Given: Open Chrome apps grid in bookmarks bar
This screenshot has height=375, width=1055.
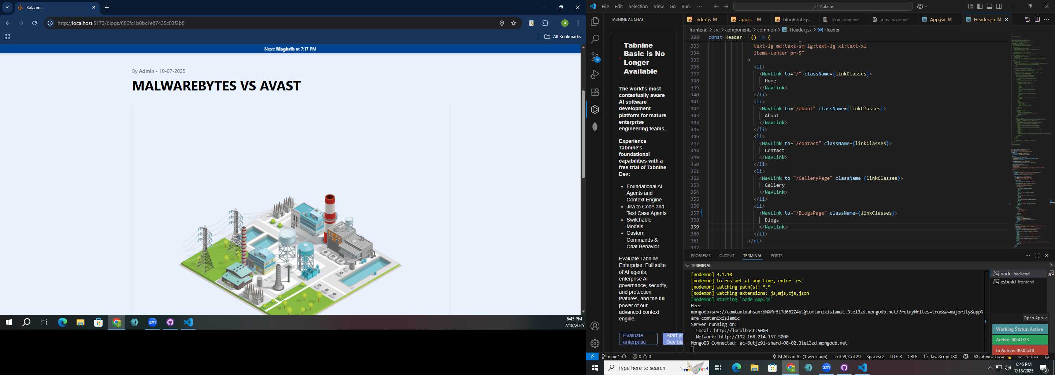Looking at the screenshot, I should 7,37.
